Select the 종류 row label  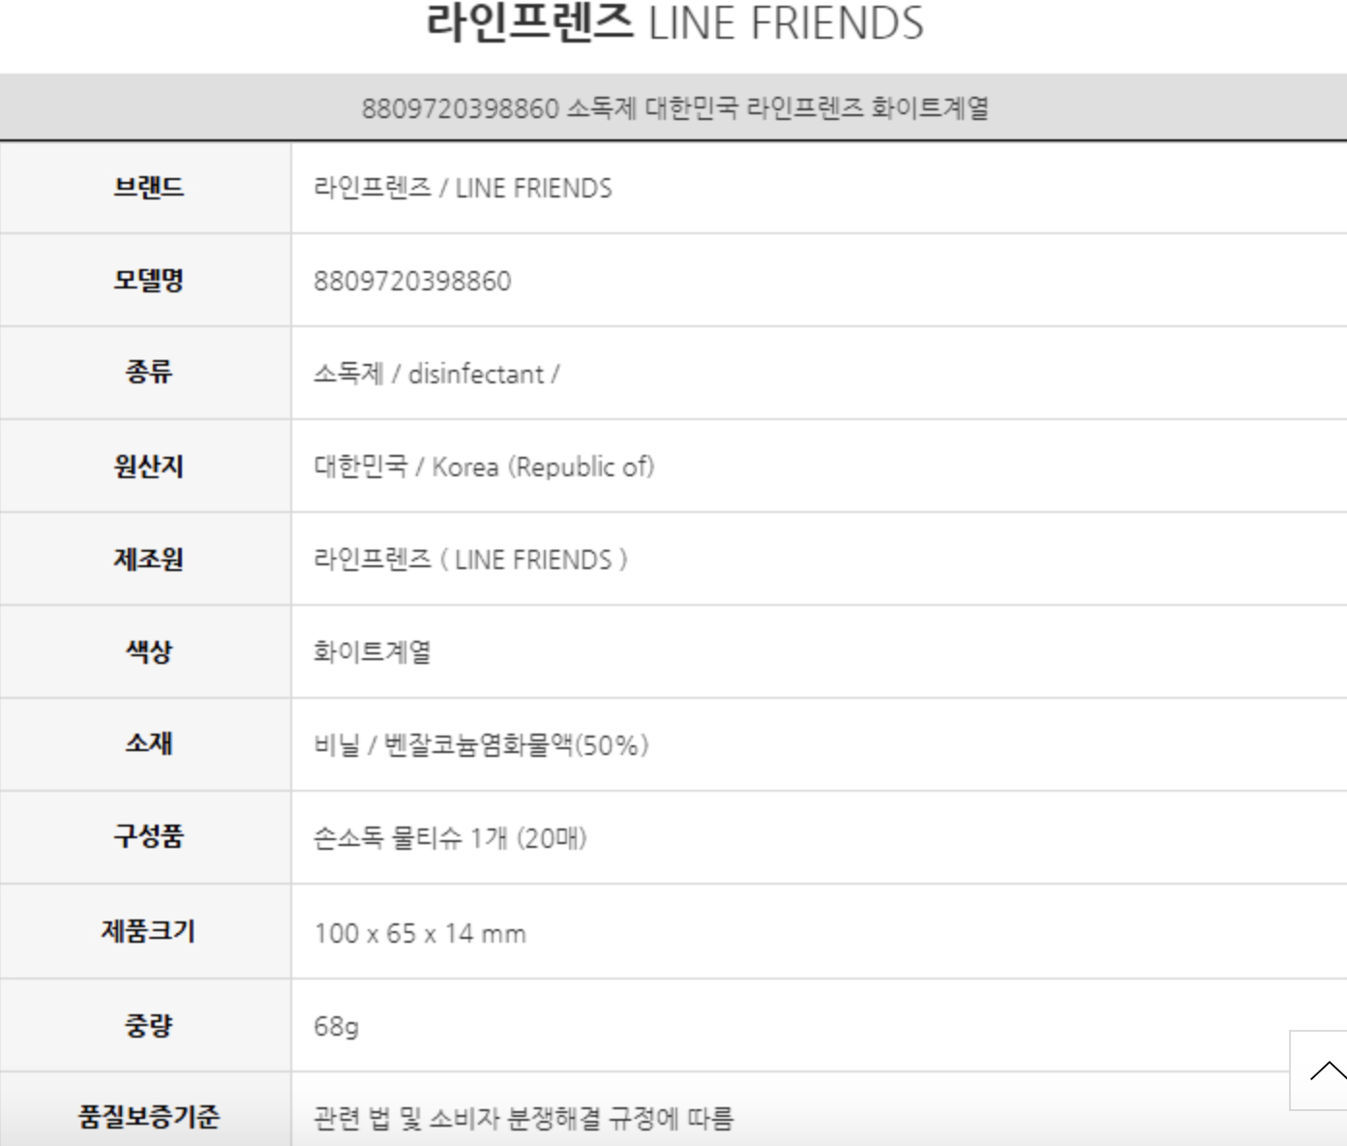tap(148, 373)
